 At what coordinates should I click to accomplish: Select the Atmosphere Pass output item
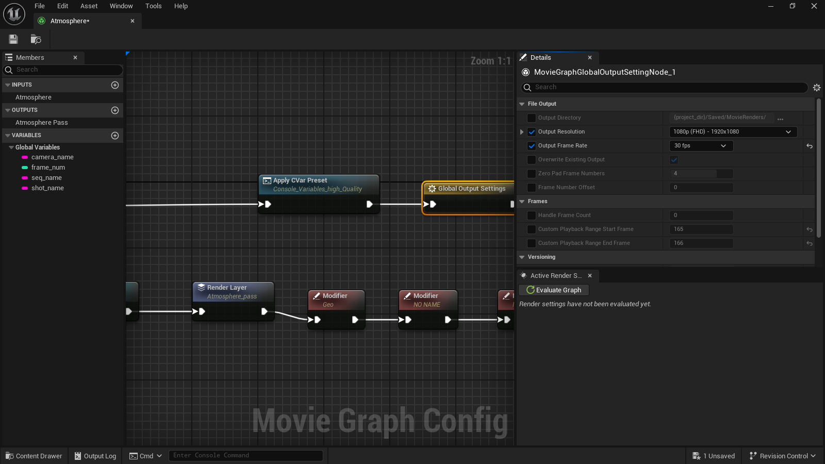(42, 123)
